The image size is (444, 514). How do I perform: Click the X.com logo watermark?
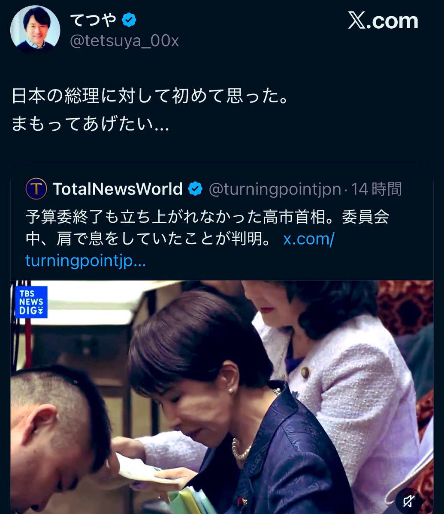383,21
